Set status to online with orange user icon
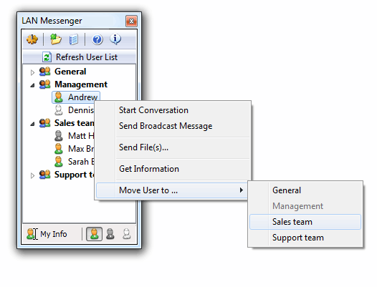 (94, 234)
